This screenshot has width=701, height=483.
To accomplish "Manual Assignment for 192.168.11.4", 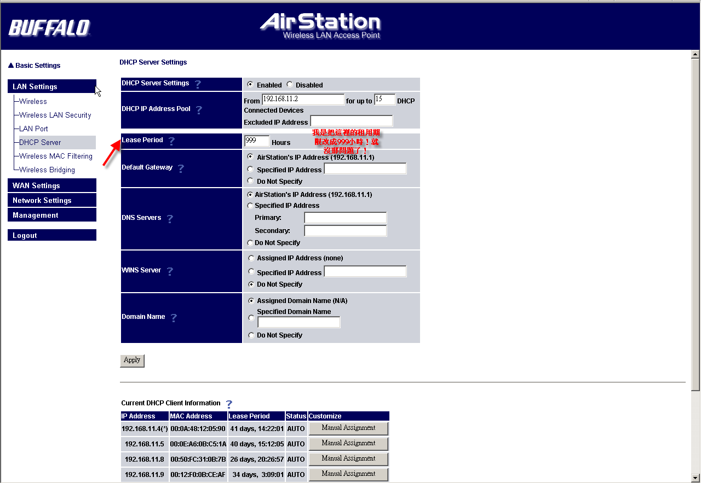I will [348, 428].
